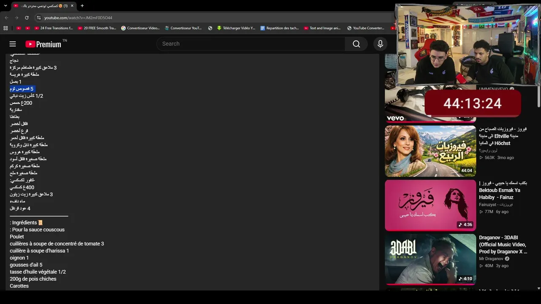Screen dimensions: 541x304
Task: Open 'Bektoub Esmak Ya Habiby - Fairuz' title
Action: 503,190
